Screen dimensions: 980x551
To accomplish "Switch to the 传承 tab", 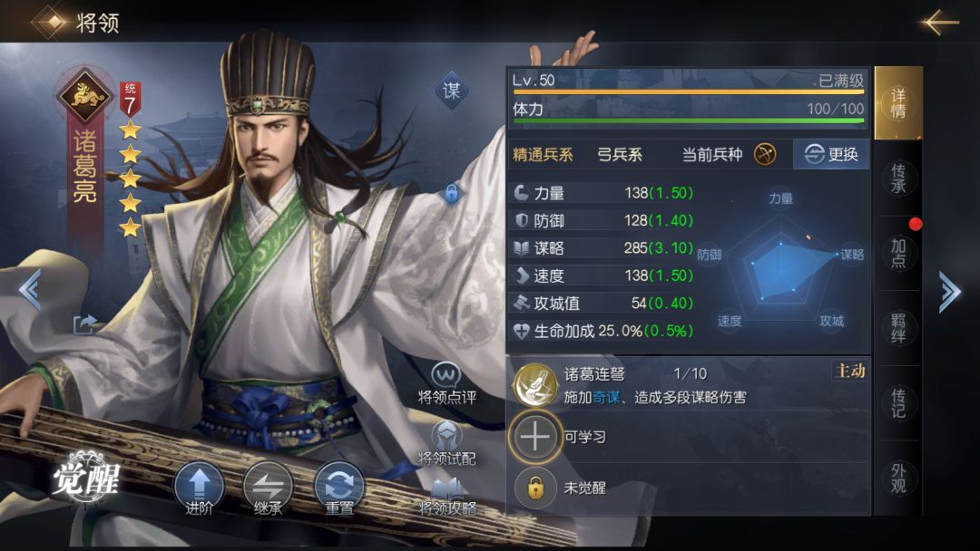I will 898,178.
